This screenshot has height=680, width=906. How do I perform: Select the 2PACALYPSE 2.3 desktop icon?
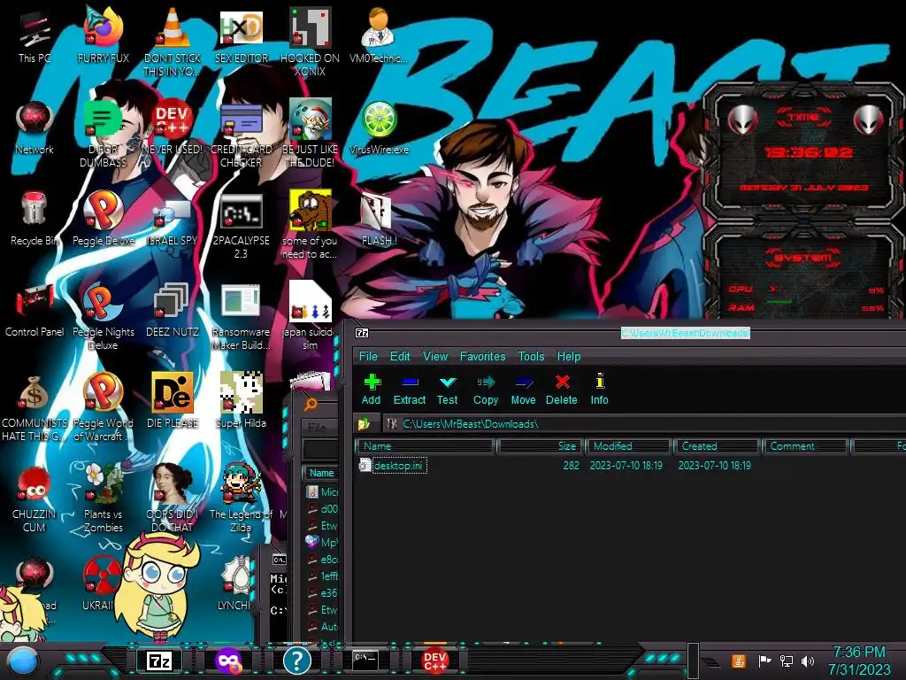pyautogui.click(x=242, y=226)
